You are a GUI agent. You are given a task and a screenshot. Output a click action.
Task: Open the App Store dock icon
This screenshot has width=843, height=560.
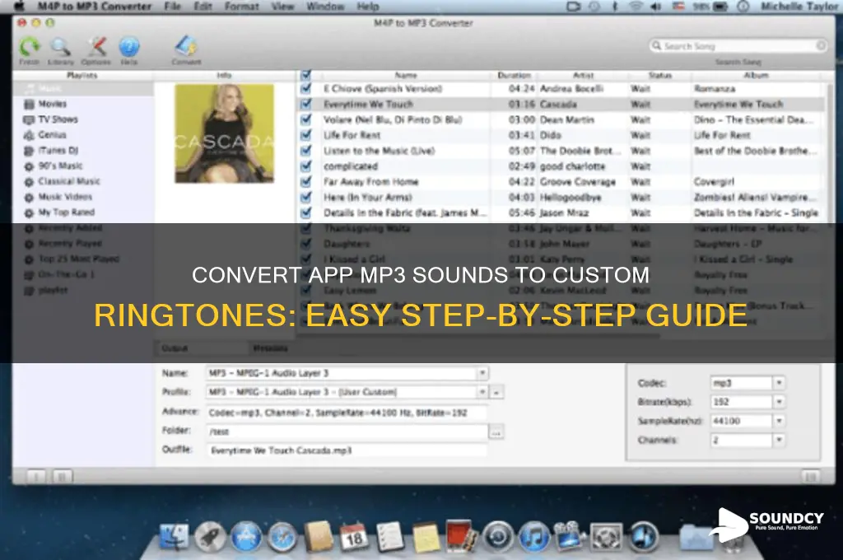pyautogui.click(x=246, y=537)
